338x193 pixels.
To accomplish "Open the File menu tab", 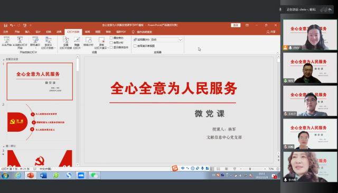I will (6, 32).
